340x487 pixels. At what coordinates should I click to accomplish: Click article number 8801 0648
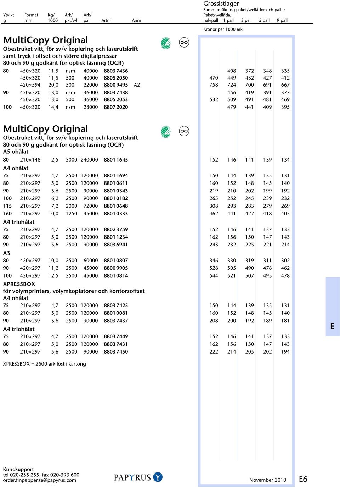(x=116, y=206)
